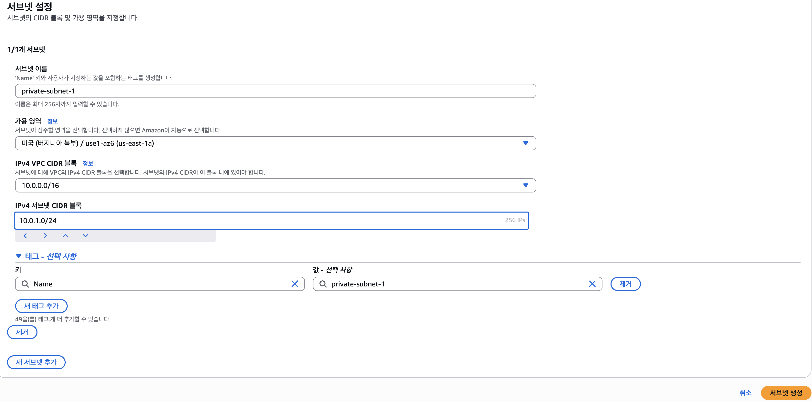
Task: Open the IPv4 VPC CIDR 블록 dropdown
Action: pos(275,185)
